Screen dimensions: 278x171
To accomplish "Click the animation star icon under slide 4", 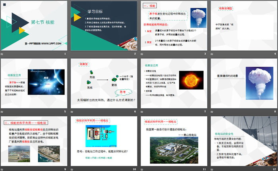I will (212, 54).
